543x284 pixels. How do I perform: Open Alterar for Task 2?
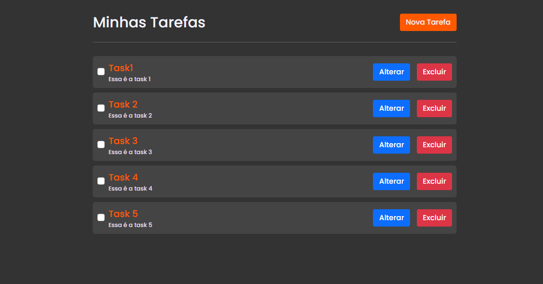coord(391,108)
